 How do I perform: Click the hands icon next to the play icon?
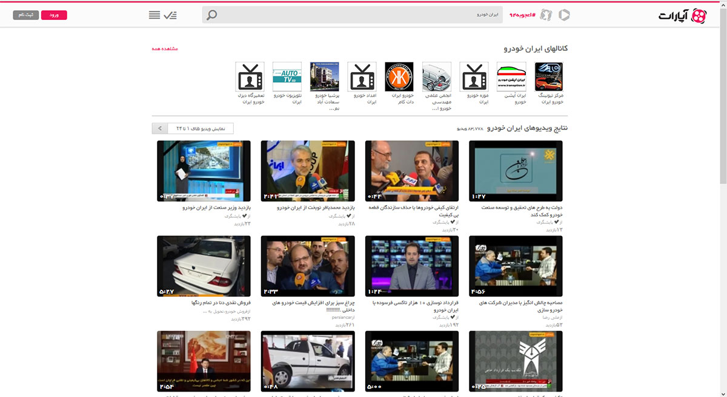pos(546,15)
